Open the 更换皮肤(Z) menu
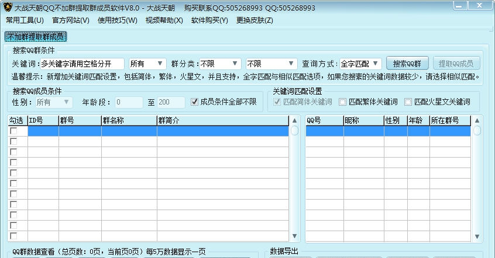495x258 pixels. coord(255,20)
